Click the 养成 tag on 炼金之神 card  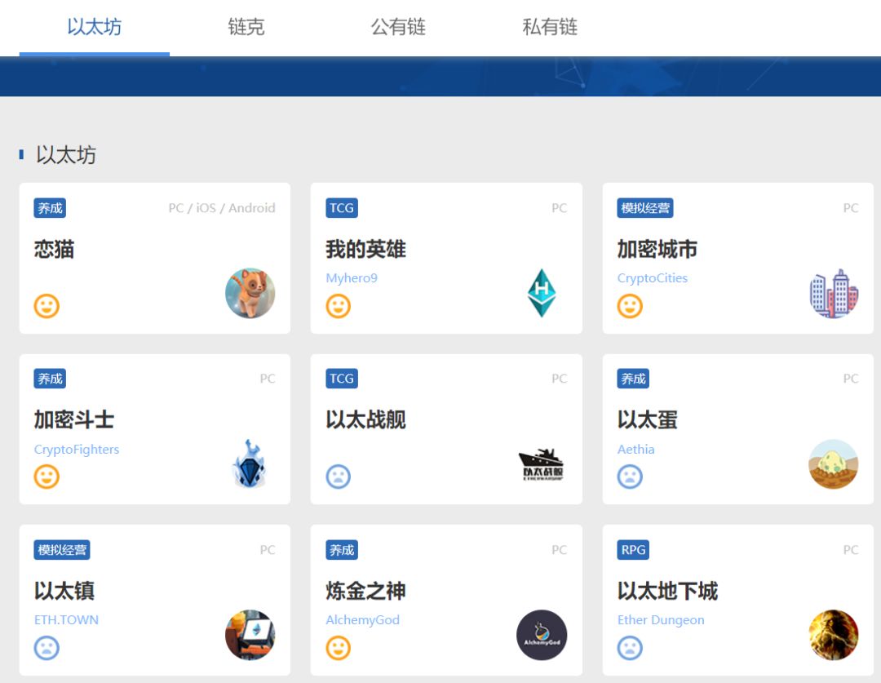tap(342, 550)
